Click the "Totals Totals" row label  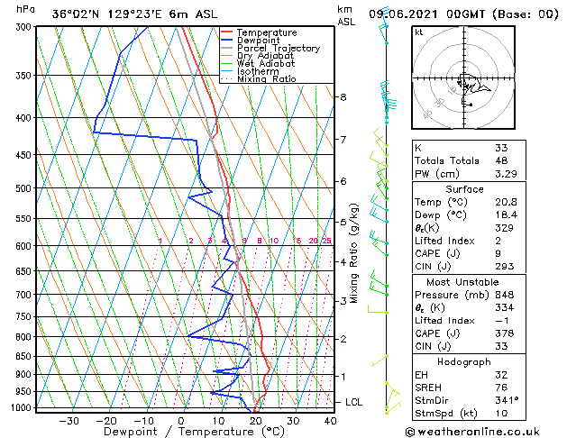[447, 160]
